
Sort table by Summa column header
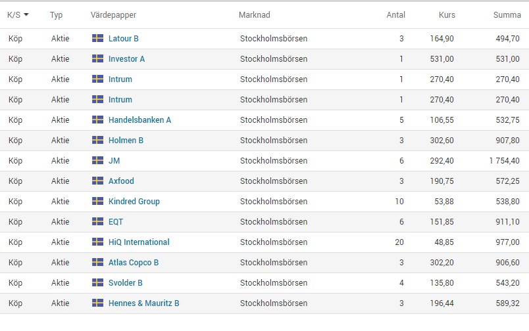(507, 15)
